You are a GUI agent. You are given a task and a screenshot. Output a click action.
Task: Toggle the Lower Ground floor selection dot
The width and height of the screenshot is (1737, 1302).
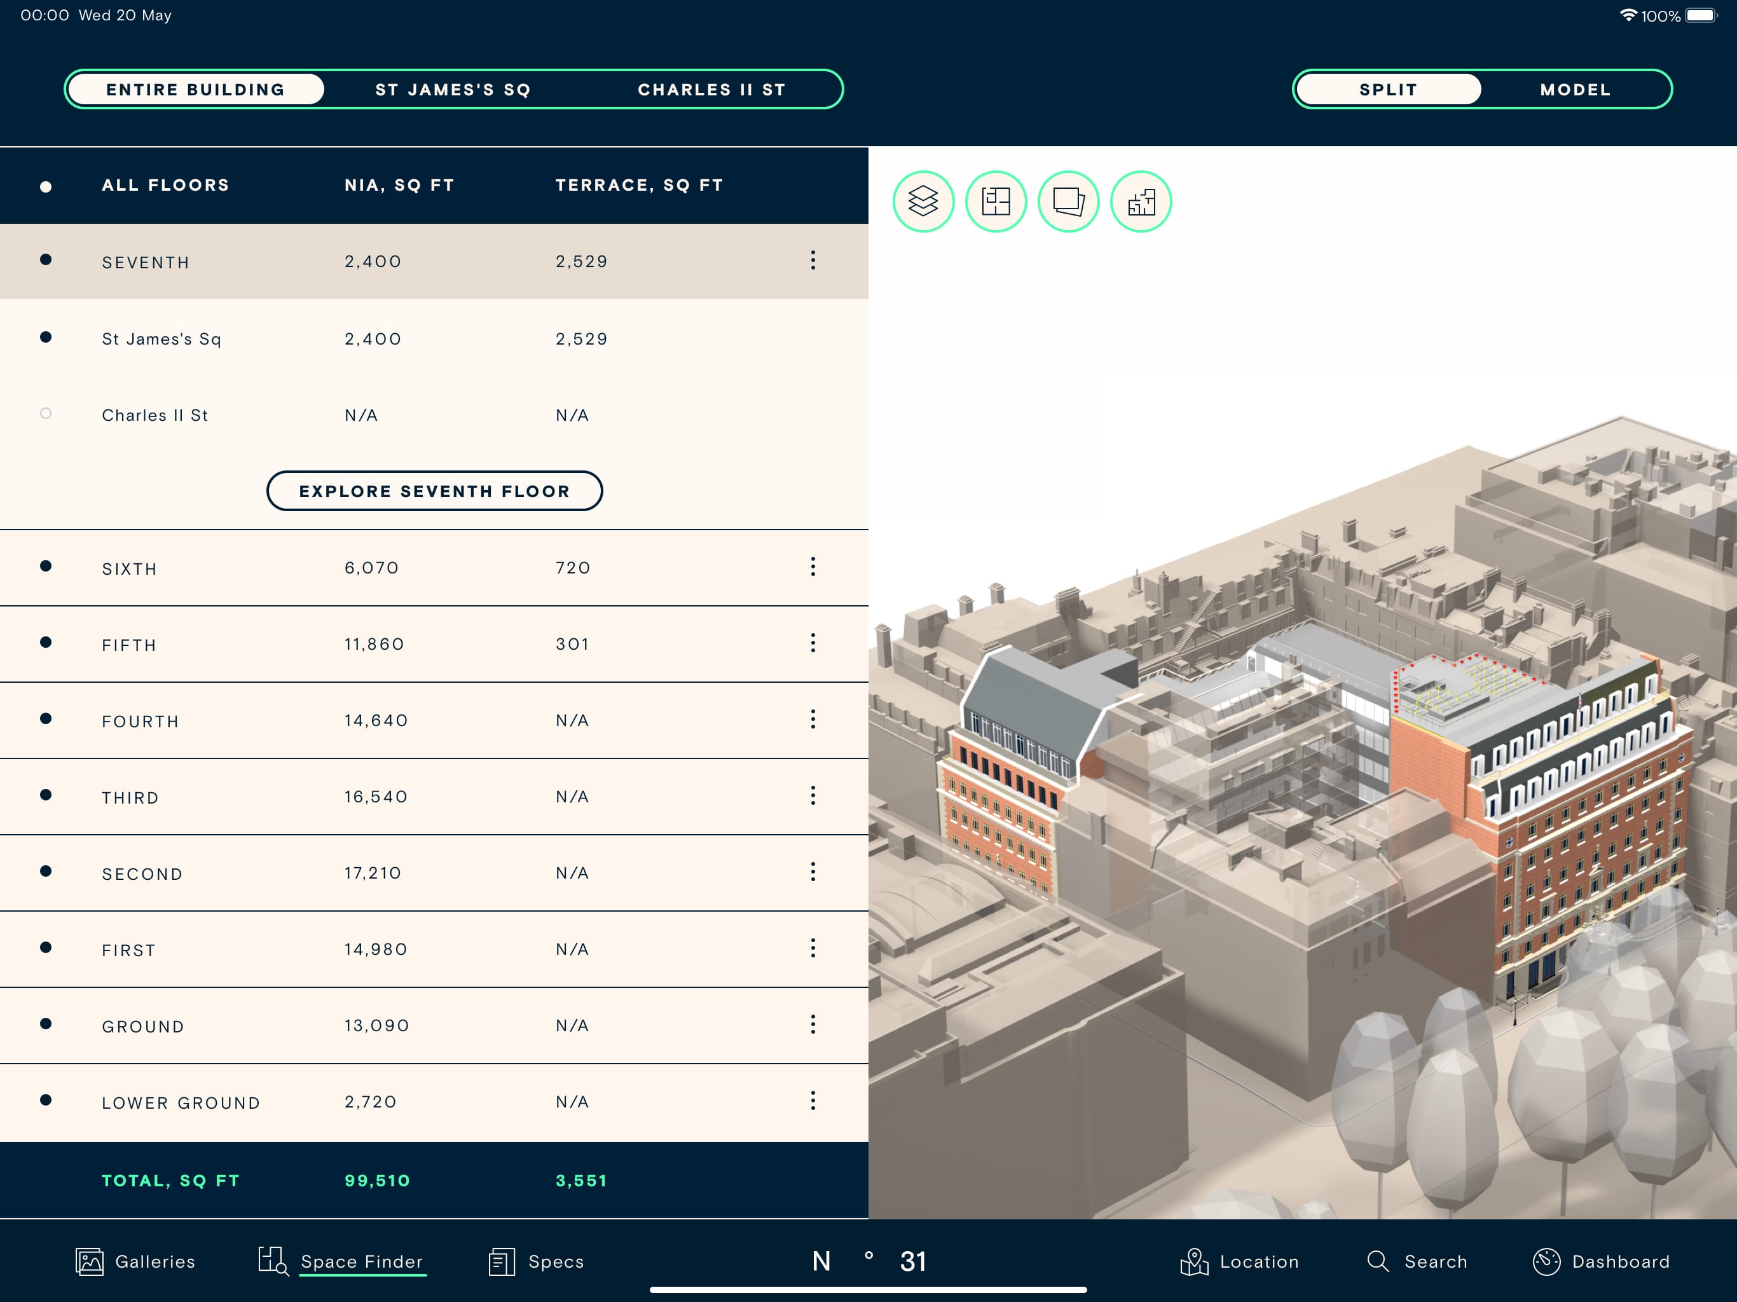coord(46,1099)
